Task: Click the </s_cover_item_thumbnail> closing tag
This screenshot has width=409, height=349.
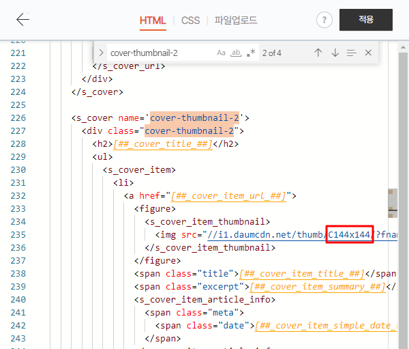Action: (x=210, y=248)
